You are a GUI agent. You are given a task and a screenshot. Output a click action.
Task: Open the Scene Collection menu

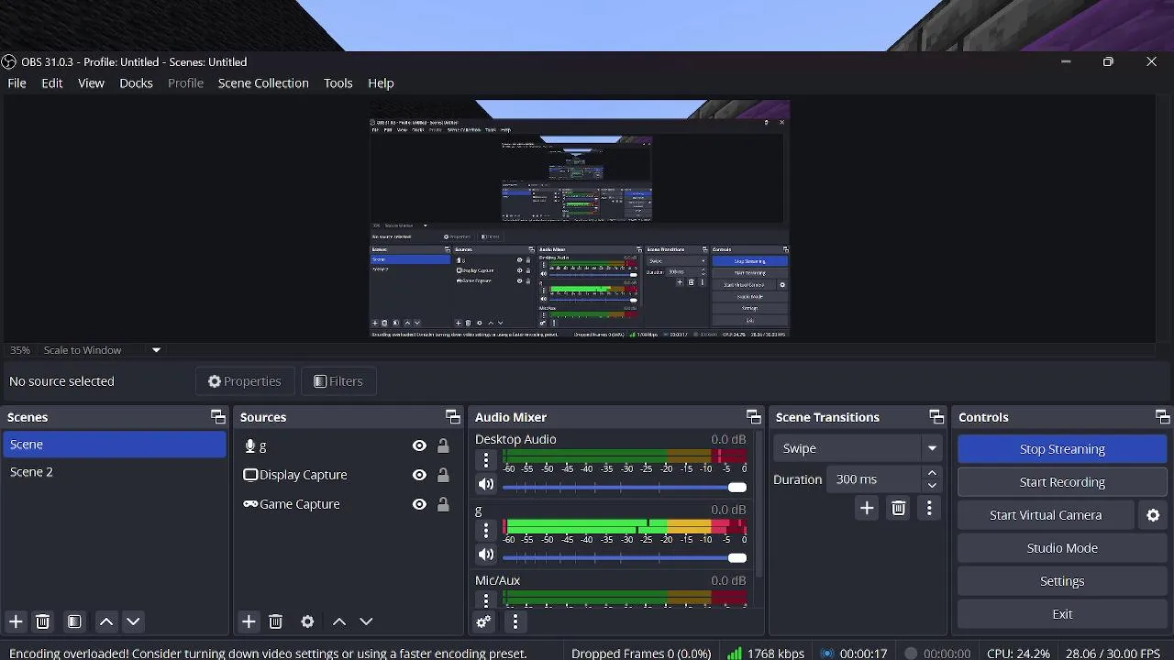[263, 82]
